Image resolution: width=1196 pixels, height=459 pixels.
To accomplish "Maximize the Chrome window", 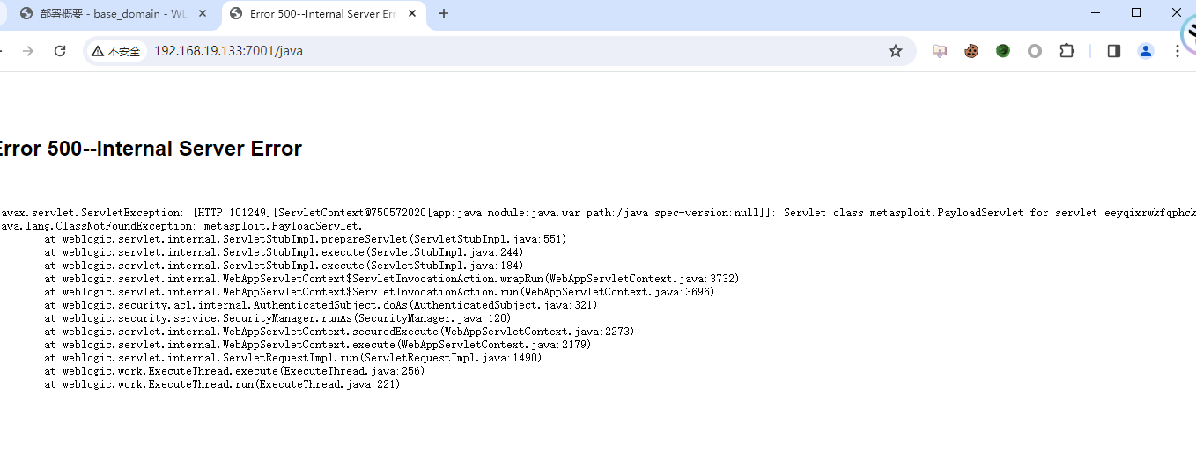I will tap(1136, 13).
